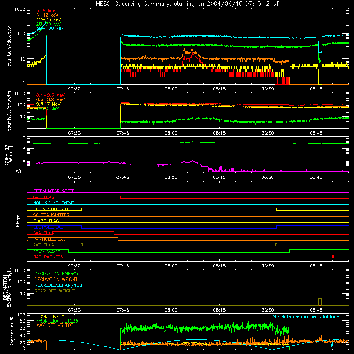This screenshot has width=354, height=354.
Task: Pick the ATTENUATOR_STATE flag label
Action: click(54, 191)
